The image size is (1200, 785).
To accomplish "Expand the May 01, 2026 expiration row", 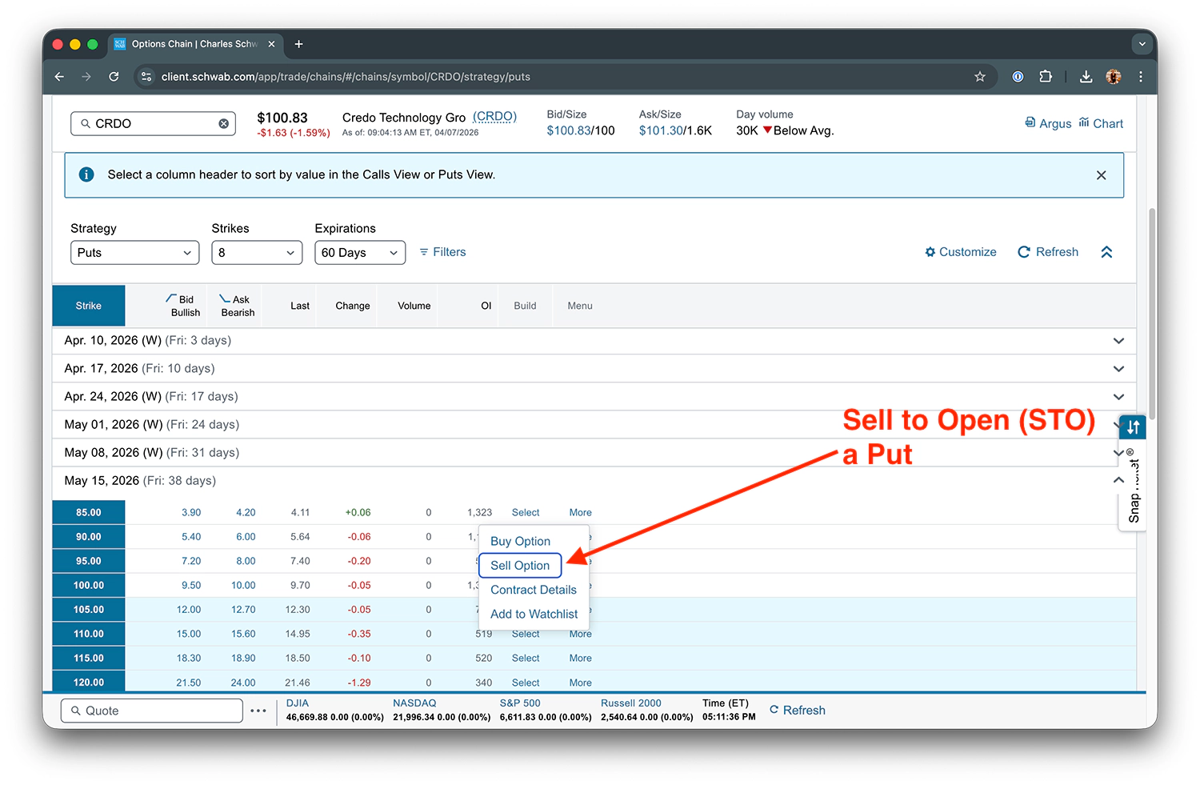I will tap(594, 425).
